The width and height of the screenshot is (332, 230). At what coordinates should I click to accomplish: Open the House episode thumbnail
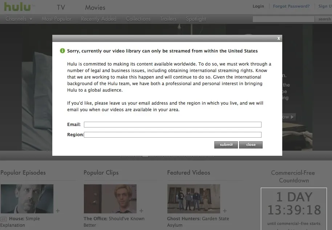tap(27, 199)
